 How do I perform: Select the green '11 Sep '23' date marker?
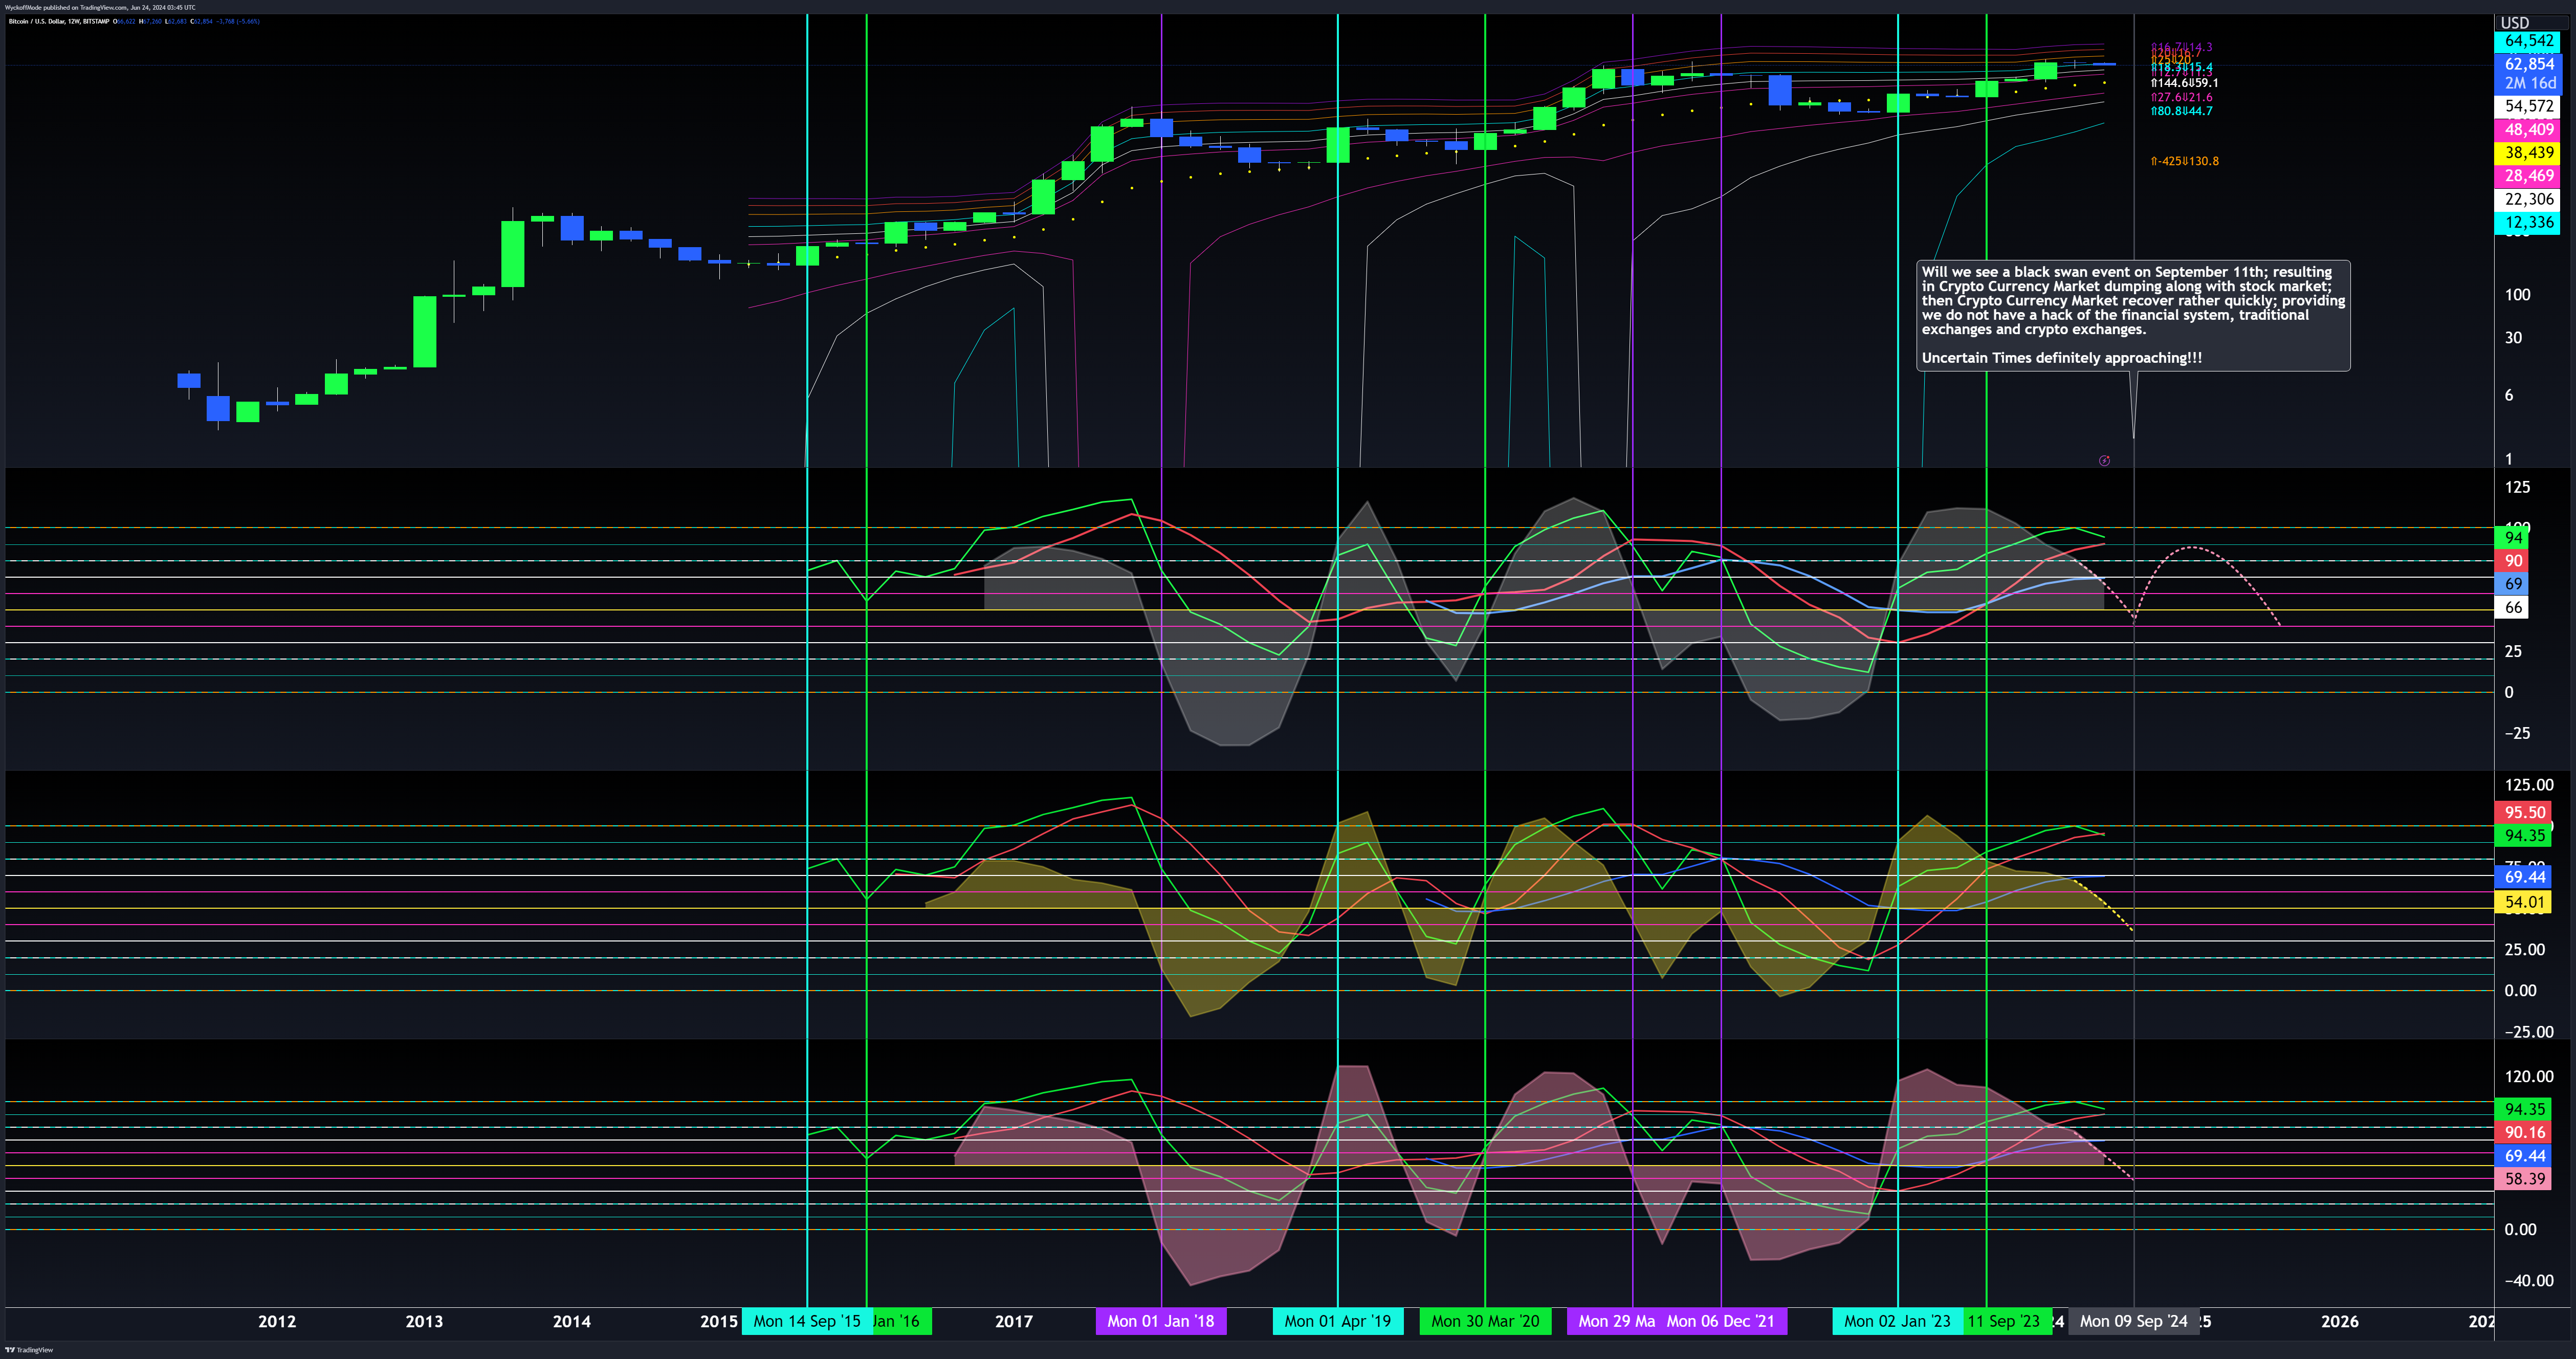coord(2007,1321)
